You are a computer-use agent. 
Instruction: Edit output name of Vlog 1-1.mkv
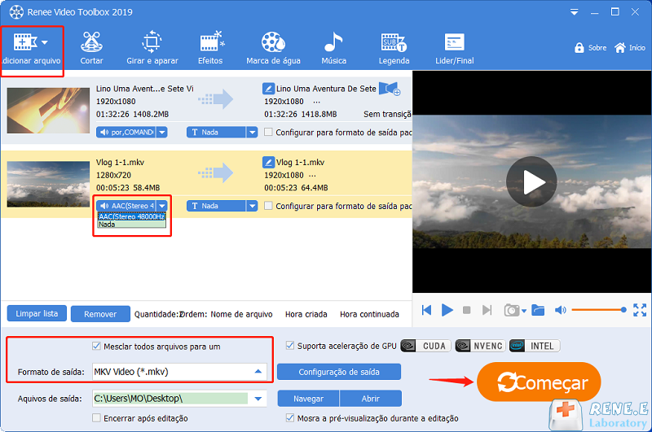click(268, 162)
